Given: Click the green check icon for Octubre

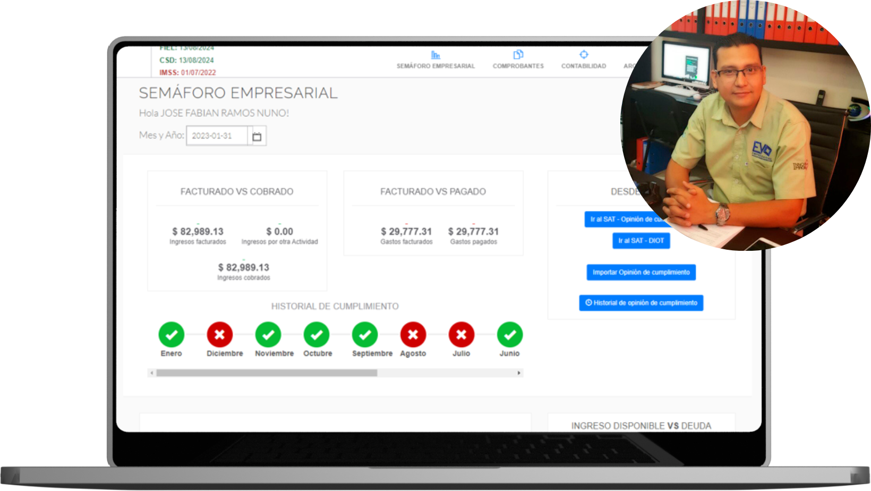Looking at the screenshot, I should 317,335.
